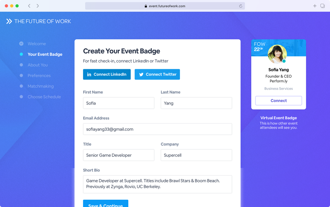
Task: Click the Company field containing Supercell
Action: (196, 155)
